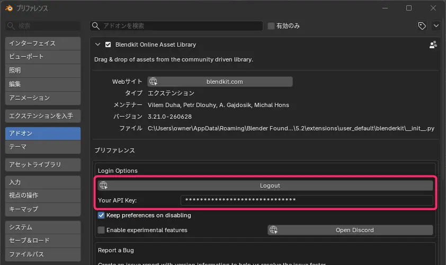
Task: Uncheck Keep preferences on disabling
Action: [101, 215]
